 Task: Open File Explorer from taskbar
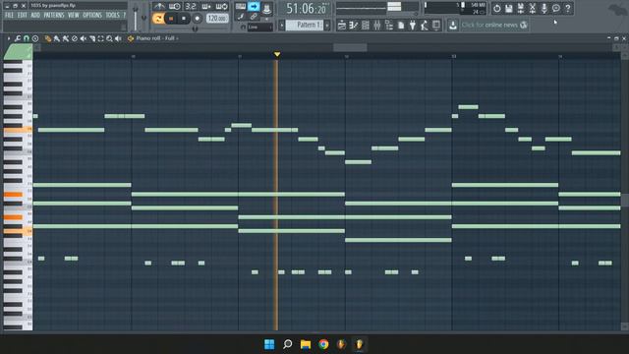tap(306, 344)
